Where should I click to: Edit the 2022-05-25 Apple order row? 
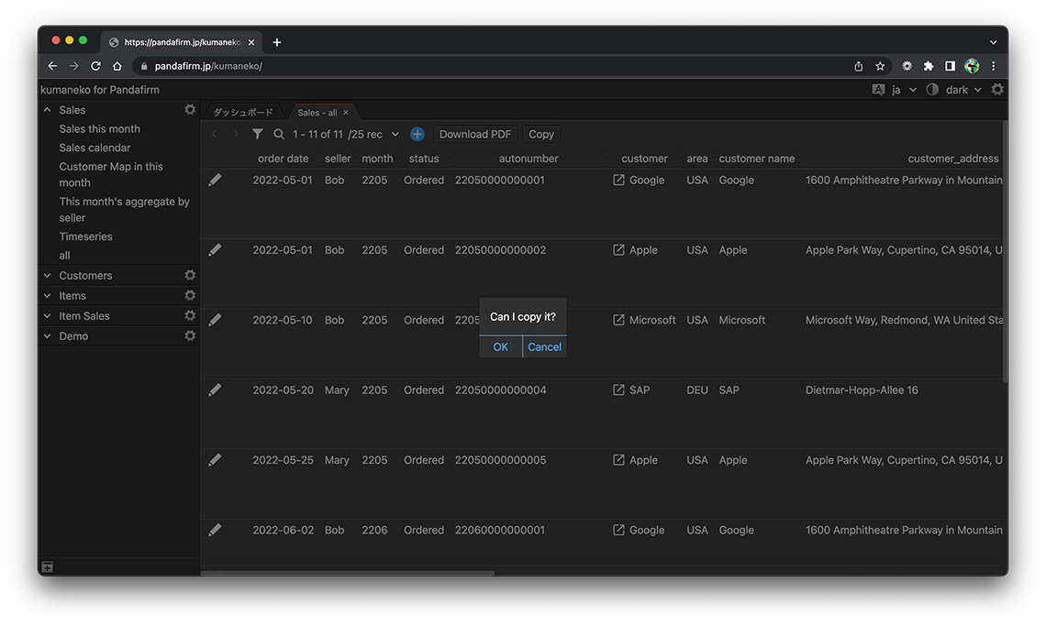(215, 460)
